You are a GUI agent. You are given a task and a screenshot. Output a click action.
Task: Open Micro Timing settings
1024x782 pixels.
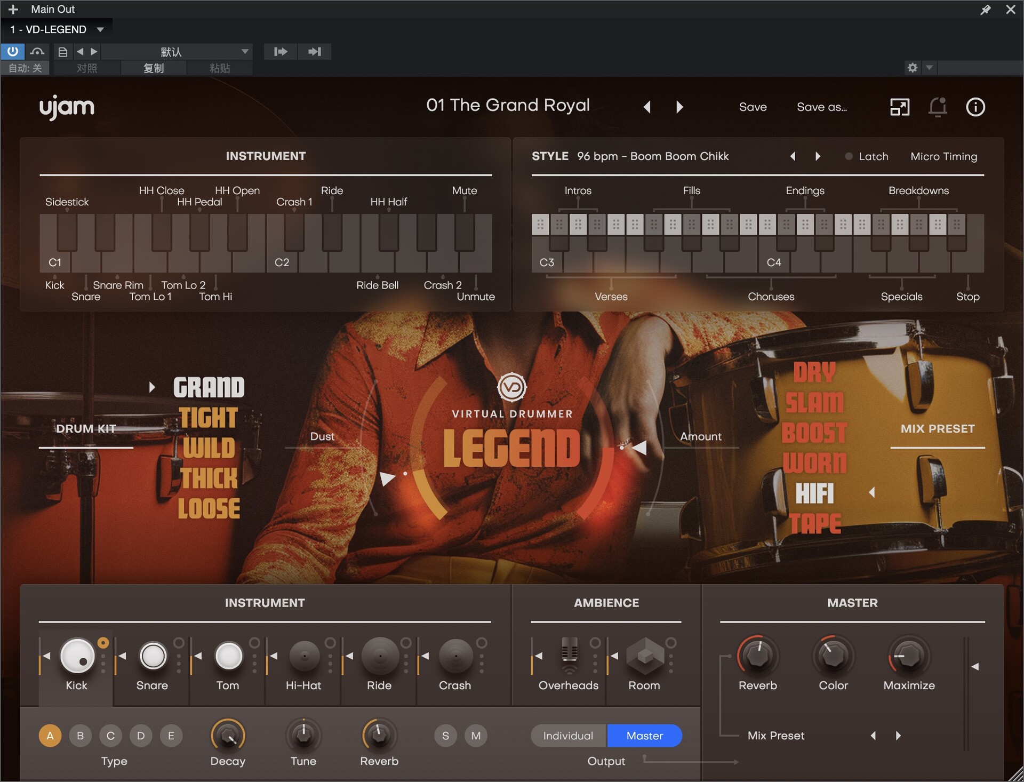(x=943, y=156)
